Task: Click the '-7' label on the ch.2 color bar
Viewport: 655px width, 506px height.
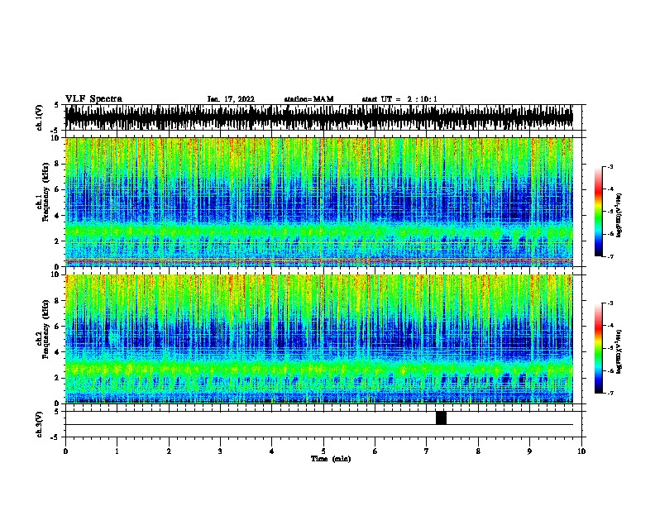Action: (x=610, y=393)
